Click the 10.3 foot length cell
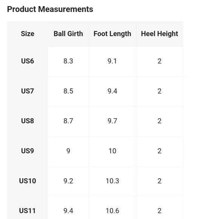 [112, 181]
